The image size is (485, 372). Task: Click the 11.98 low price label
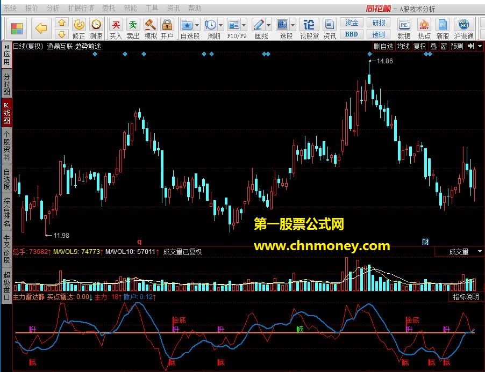(61, 236)
